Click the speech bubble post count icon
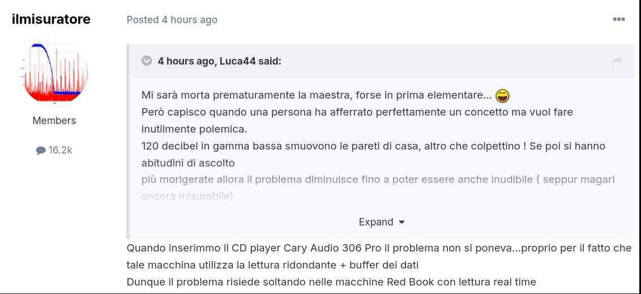 pos(41,150)
